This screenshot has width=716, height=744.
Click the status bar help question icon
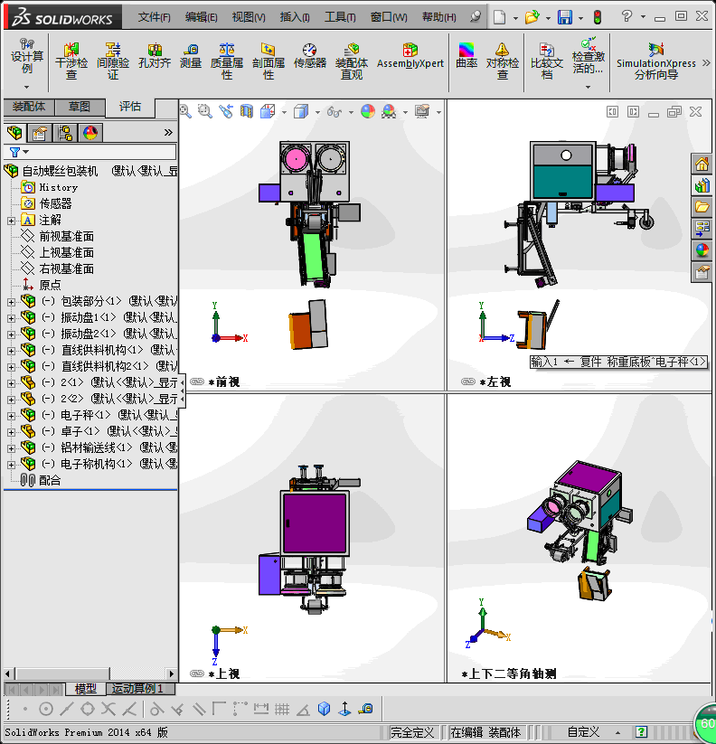(x=642, y=732)
